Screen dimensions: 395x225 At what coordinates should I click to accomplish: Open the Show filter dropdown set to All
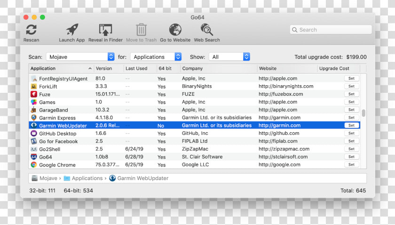[x=229, y=57]
